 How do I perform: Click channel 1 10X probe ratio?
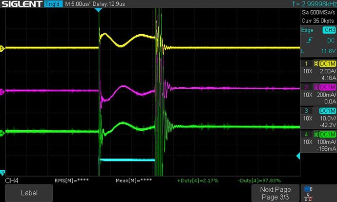308,71
